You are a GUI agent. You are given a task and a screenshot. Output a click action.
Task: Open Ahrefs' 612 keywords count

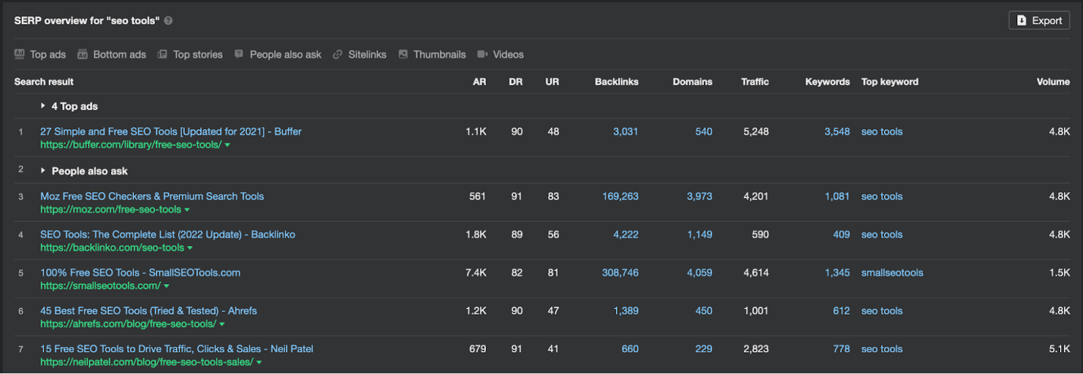841,311
